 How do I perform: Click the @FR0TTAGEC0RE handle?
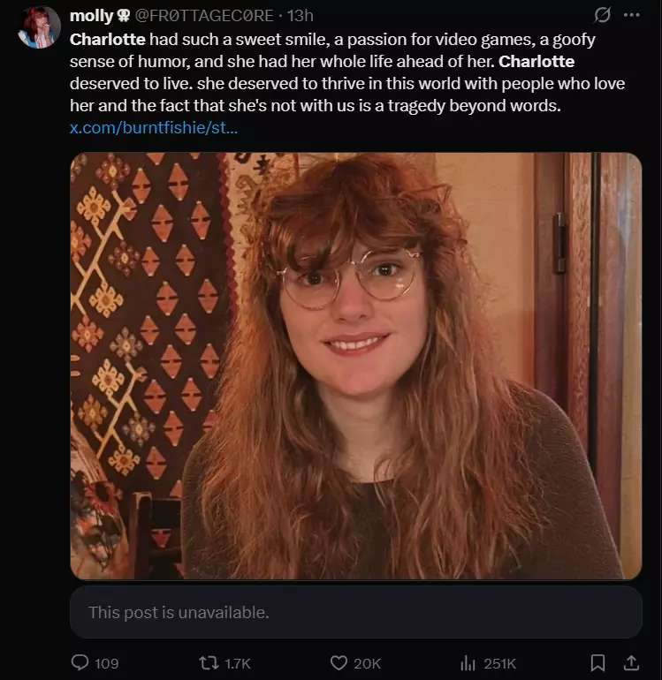(x=204, y=16)
